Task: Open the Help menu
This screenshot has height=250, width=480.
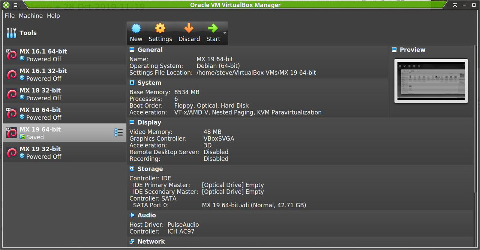Action: point(53,16)
